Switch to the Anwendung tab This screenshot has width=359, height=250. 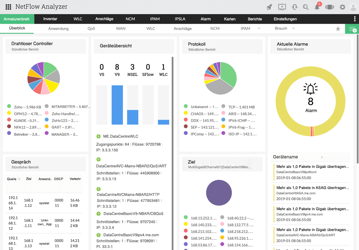(x=58, y=28)
